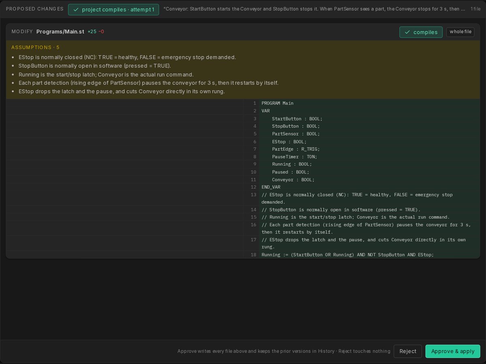Click line number 18 in the diff gutter

click(x=253, y=255)
